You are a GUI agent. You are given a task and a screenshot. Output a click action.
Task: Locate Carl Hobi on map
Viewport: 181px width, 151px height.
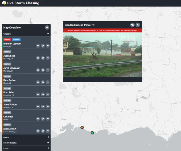[38, 119]
